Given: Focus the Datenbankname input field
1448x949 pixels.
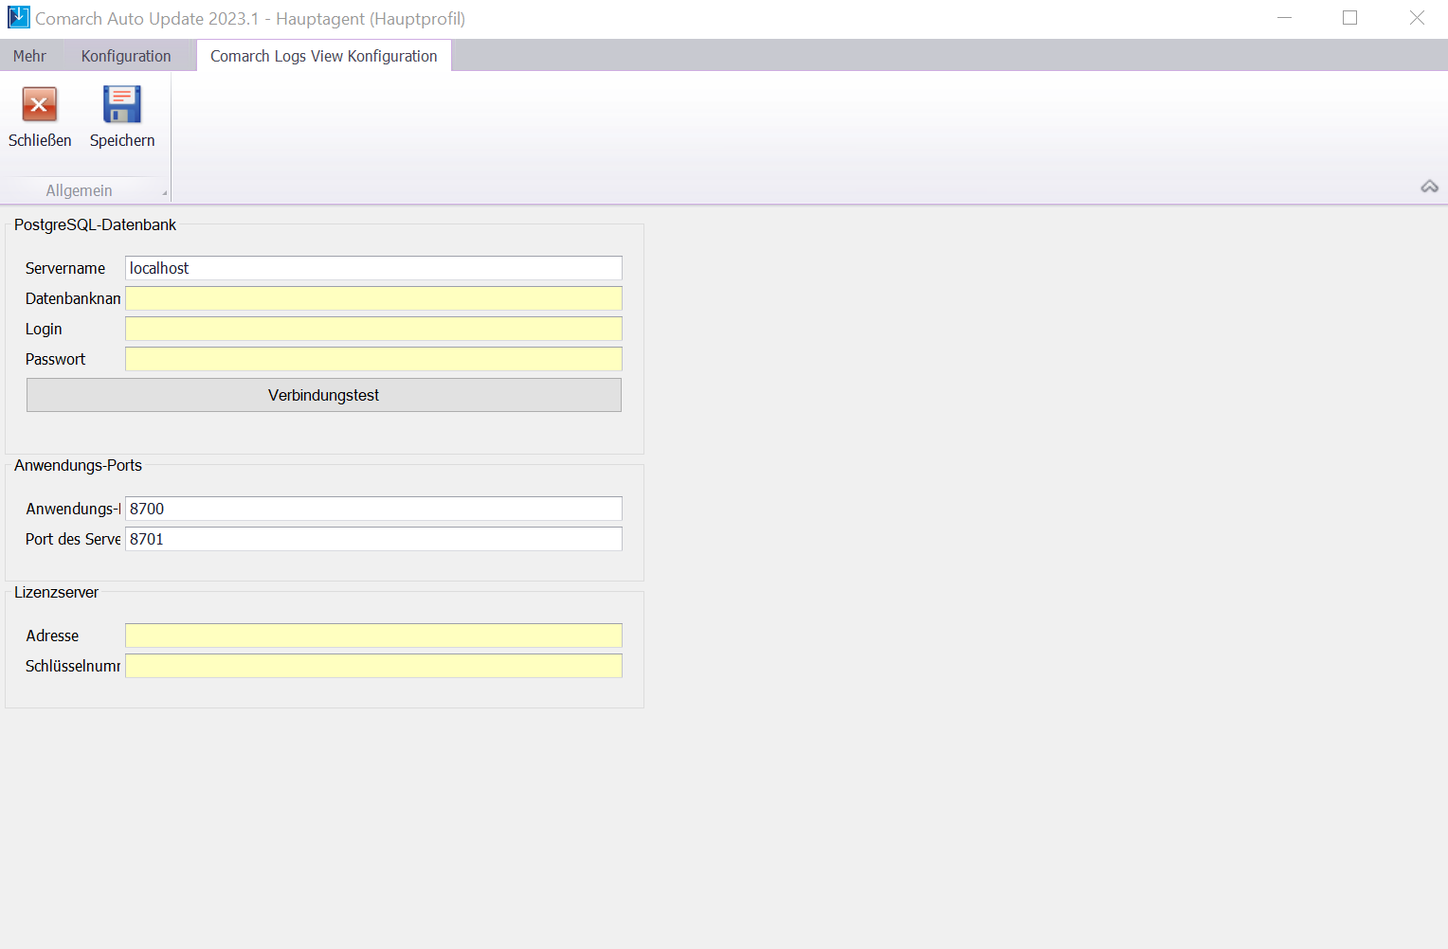Looking at the screenshot, I should pos(373,298).
